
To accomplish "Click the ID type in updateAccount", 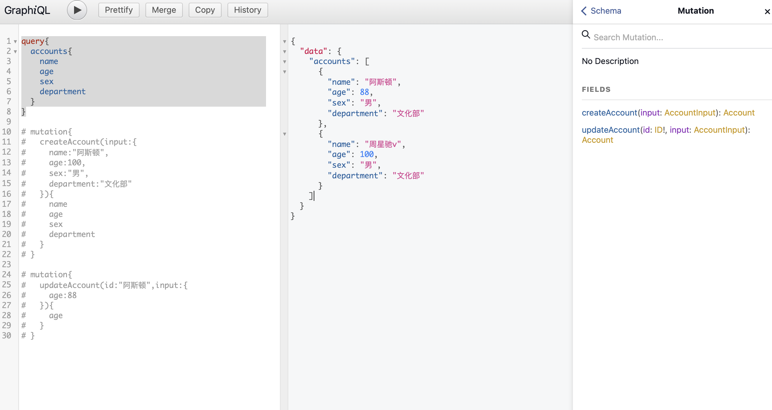I will point(658,130).
